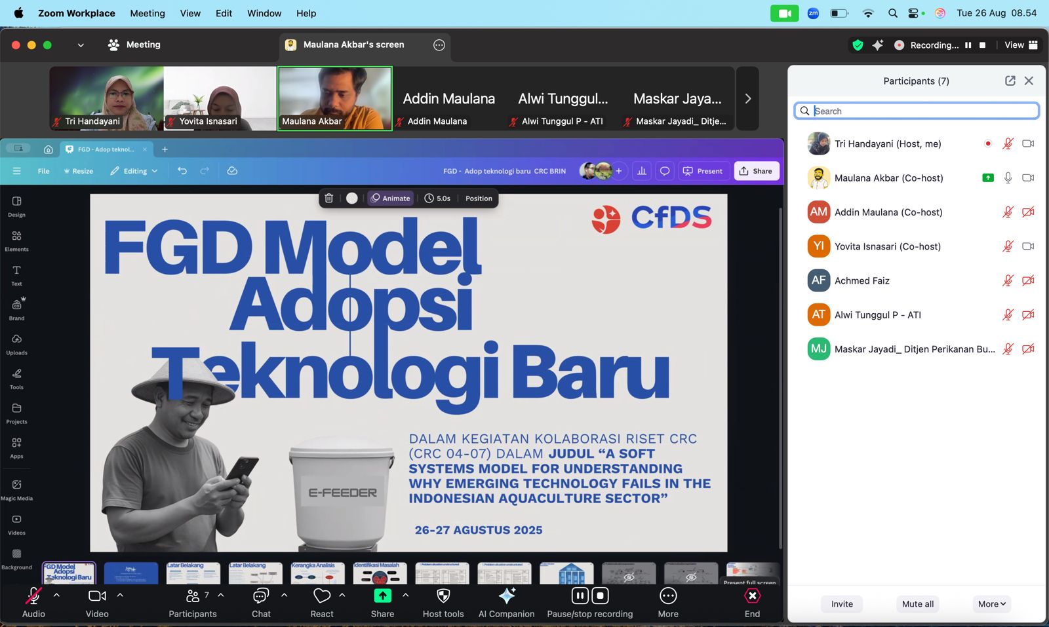Open the Projects panel in Canva
The height and width of the screenshot is (627, 1049).
coord(16,413)
